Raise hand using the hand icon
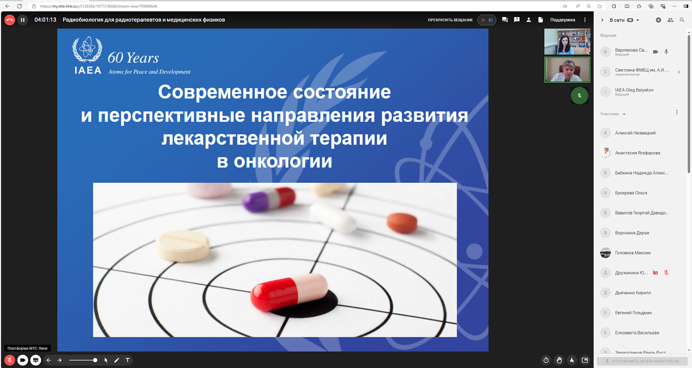Screen dimensions: 692x368 click(559, 360)
